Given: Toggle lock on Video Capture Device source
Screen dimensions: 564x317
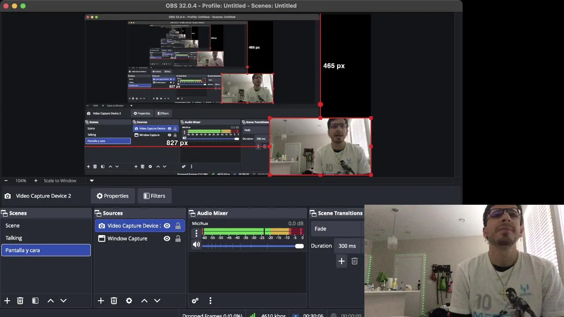Looking at the screenshot, I should pyautogui.click(x=178, y=226).
